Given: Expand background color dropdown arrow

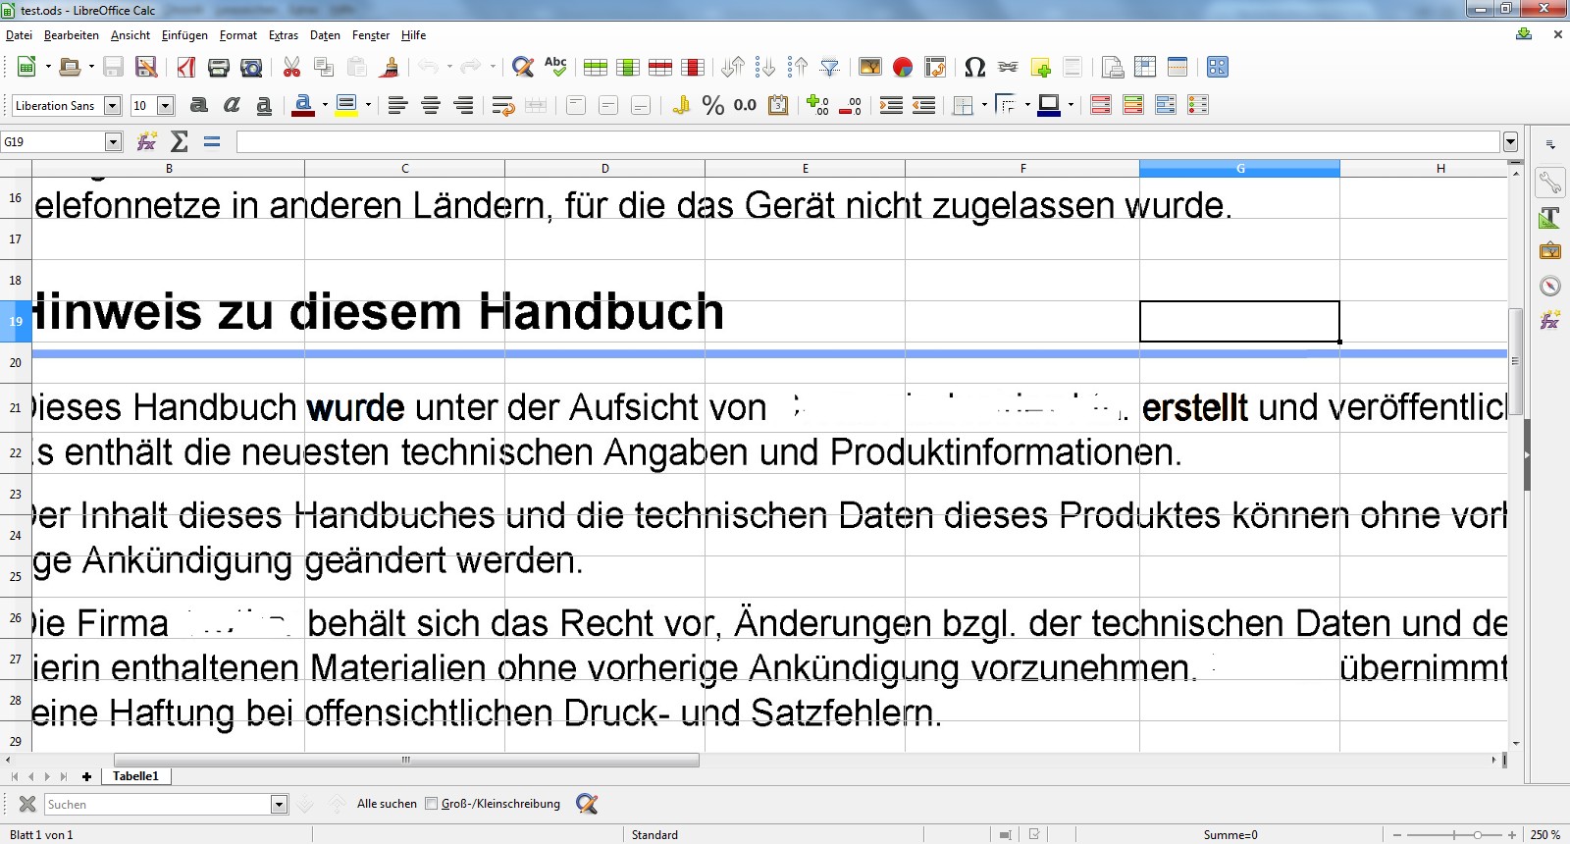Looking at the screenshot, I should [368, 105].
